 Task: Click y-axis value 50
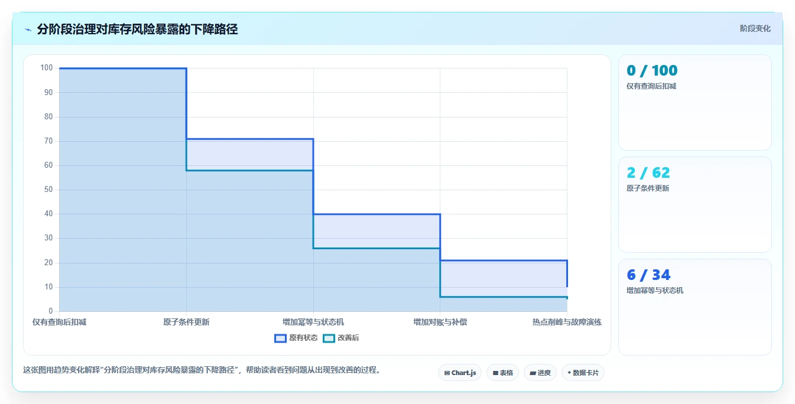[48, 190]
